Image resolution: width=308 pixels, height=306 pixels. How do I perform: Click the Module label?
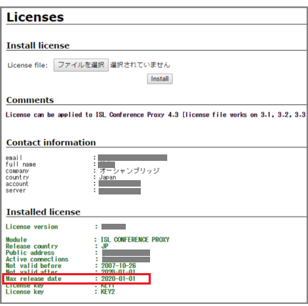16,240
